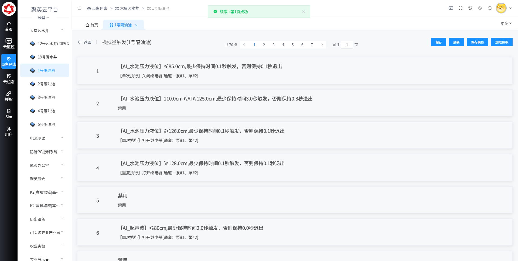Screen dimensions: 518x261
Task: Toggle fullscreen mode icon in header
Action: pos(461,8)
